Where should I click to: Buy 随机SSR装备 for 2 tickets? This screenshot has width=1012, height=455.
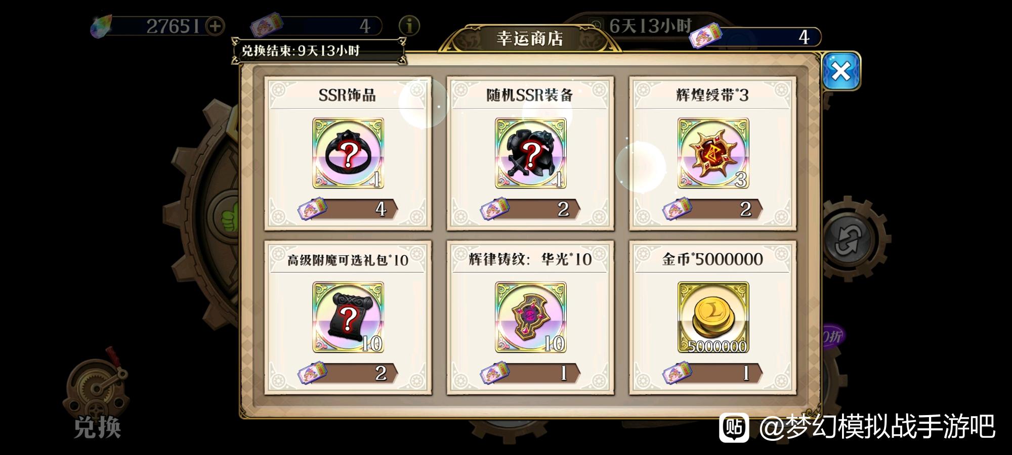tap(530, 209)
